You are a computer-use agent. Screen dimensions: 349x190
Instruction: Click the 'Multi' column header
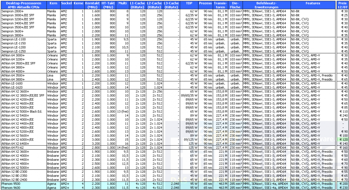click(x=123, y=5)
